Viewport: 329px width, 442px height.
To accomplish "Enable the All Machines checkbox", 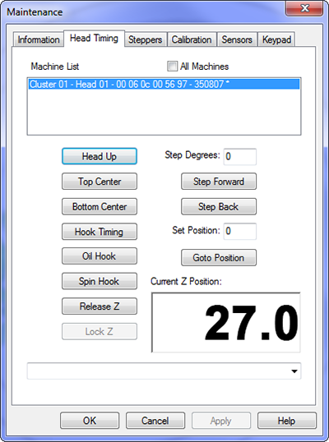I will tap(173, 67).
